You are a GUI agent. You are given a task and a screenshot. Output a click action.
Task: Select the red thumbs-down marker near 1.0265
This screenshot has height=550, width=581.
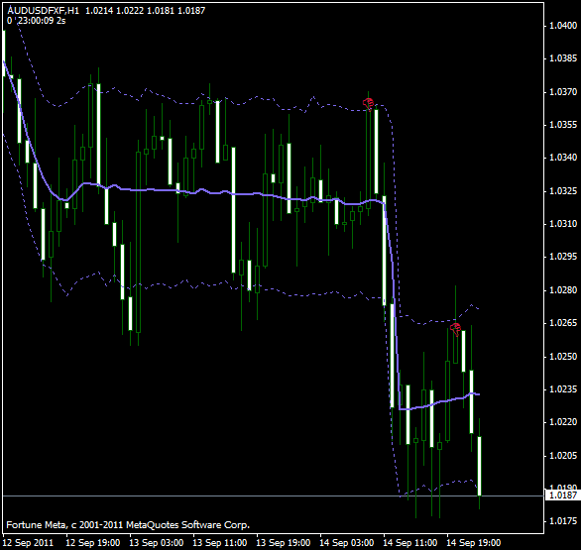click(x=455, y=329)
